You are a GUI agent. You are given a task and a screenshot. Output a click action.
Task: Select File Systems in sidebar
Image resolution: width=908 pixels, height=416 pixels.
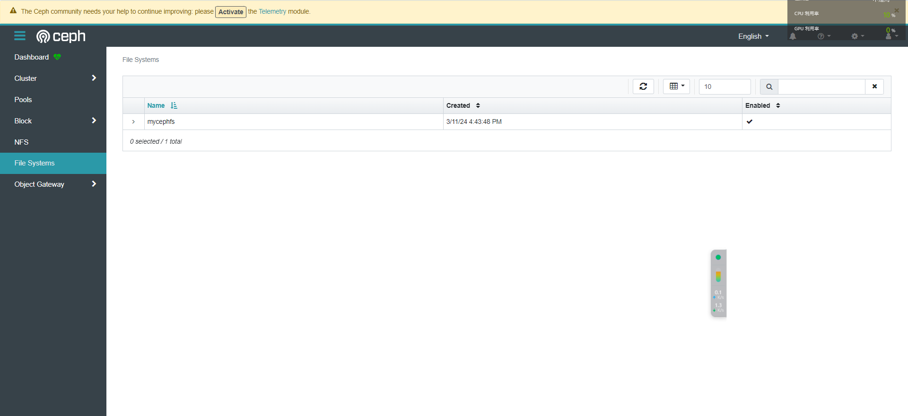tap(53, 163)
